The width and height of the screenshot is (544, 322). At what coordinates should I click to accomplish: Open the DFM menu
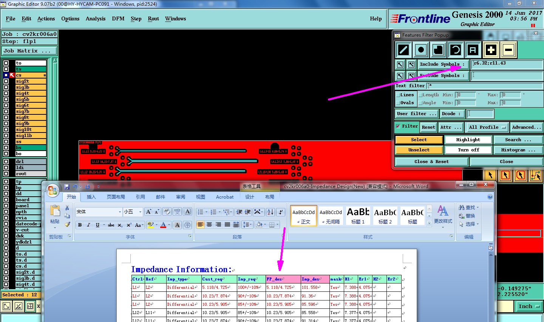[118, 18]
